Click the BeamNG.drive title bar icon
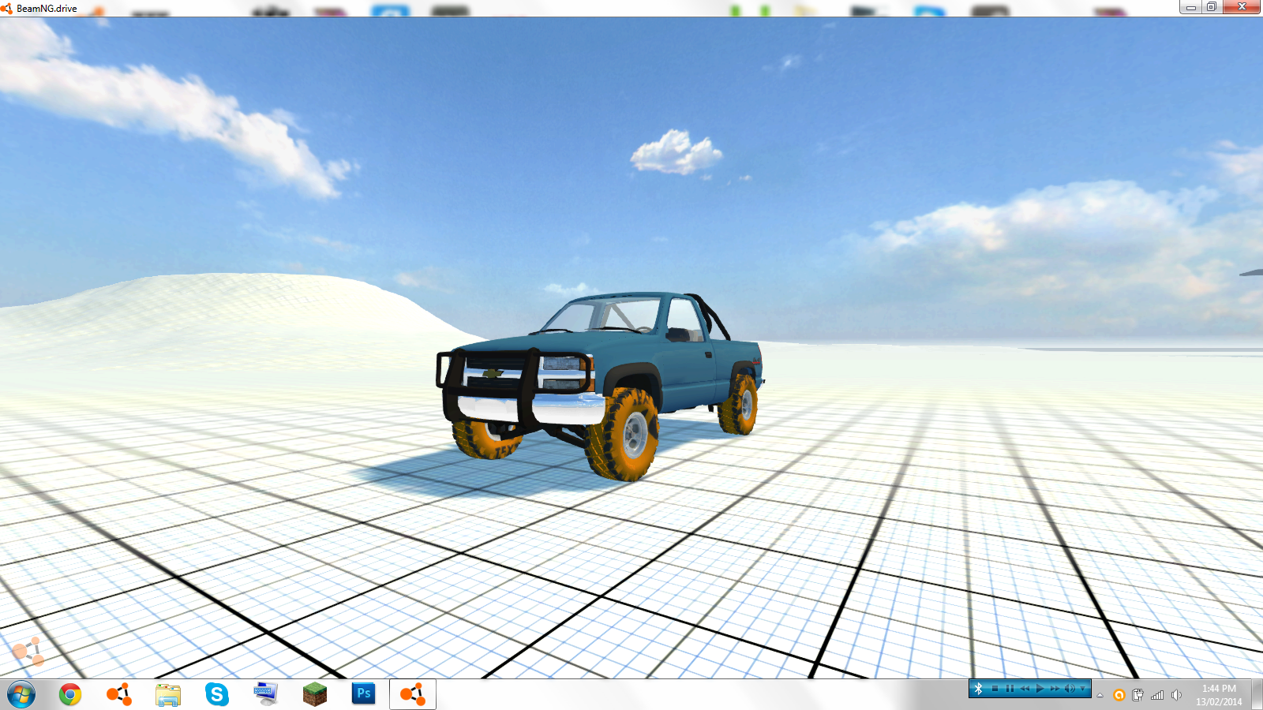 (x=7, y=8)
